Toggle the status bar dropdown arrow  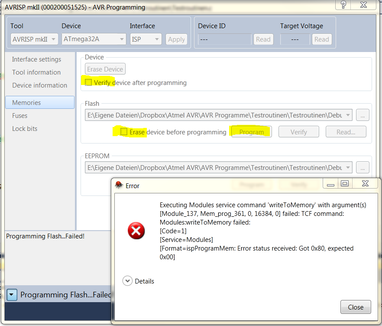click(12, 294)
